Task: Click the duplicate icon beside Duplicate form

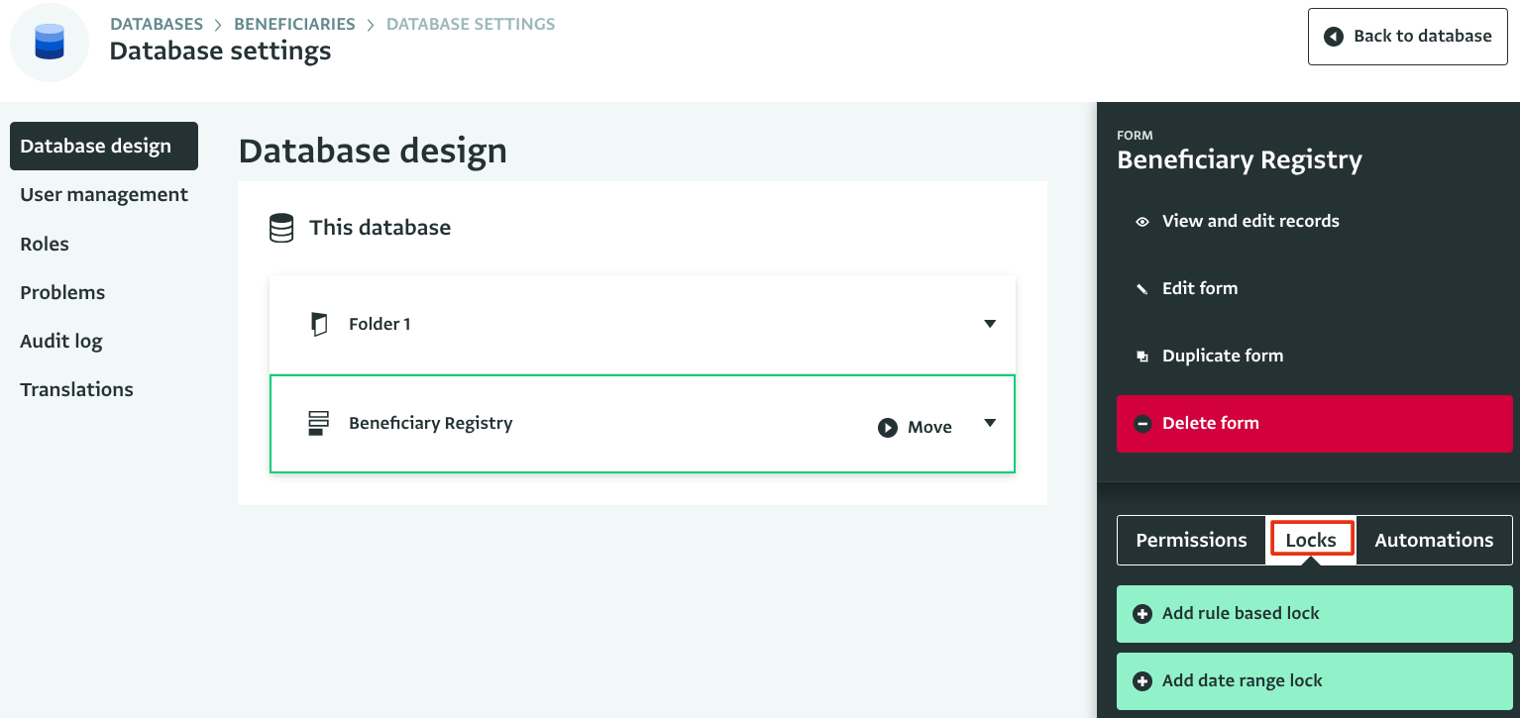Action: (x=1141, y=357)
